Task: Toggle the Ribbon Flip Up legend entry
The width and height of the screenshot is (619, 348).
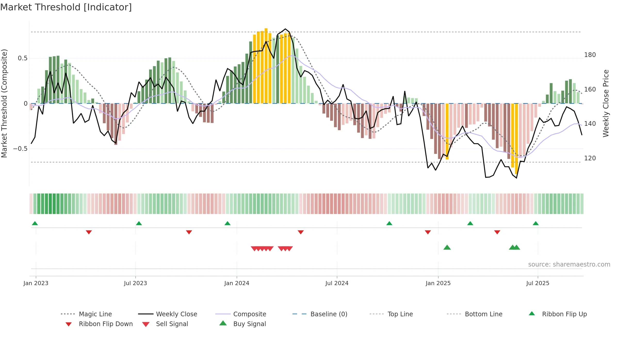Action: click(x=558, y=314)
